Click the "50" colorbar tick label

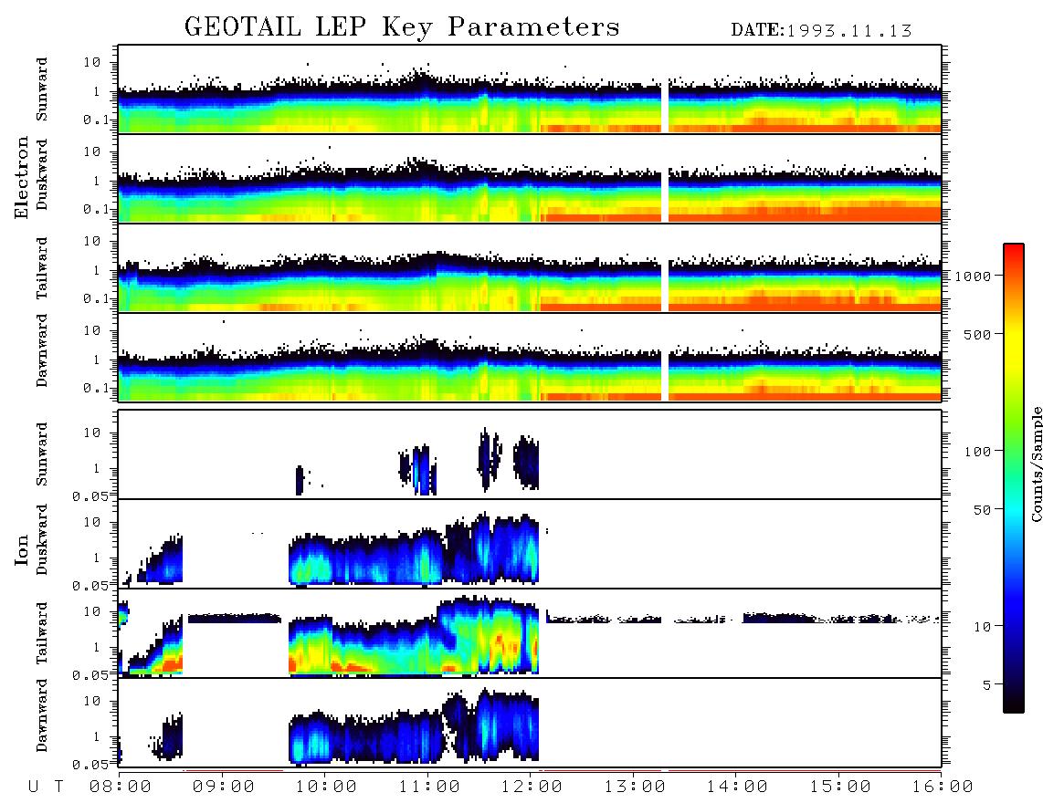[983, 510]
